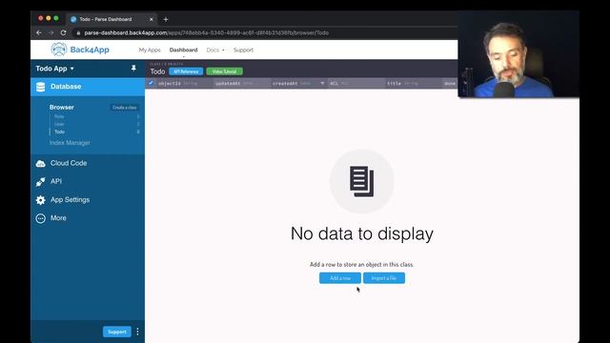This screenshot has height=343, width=610.
Task: Expand the Todo App dropdown
Action: click(x=55, y=69)
